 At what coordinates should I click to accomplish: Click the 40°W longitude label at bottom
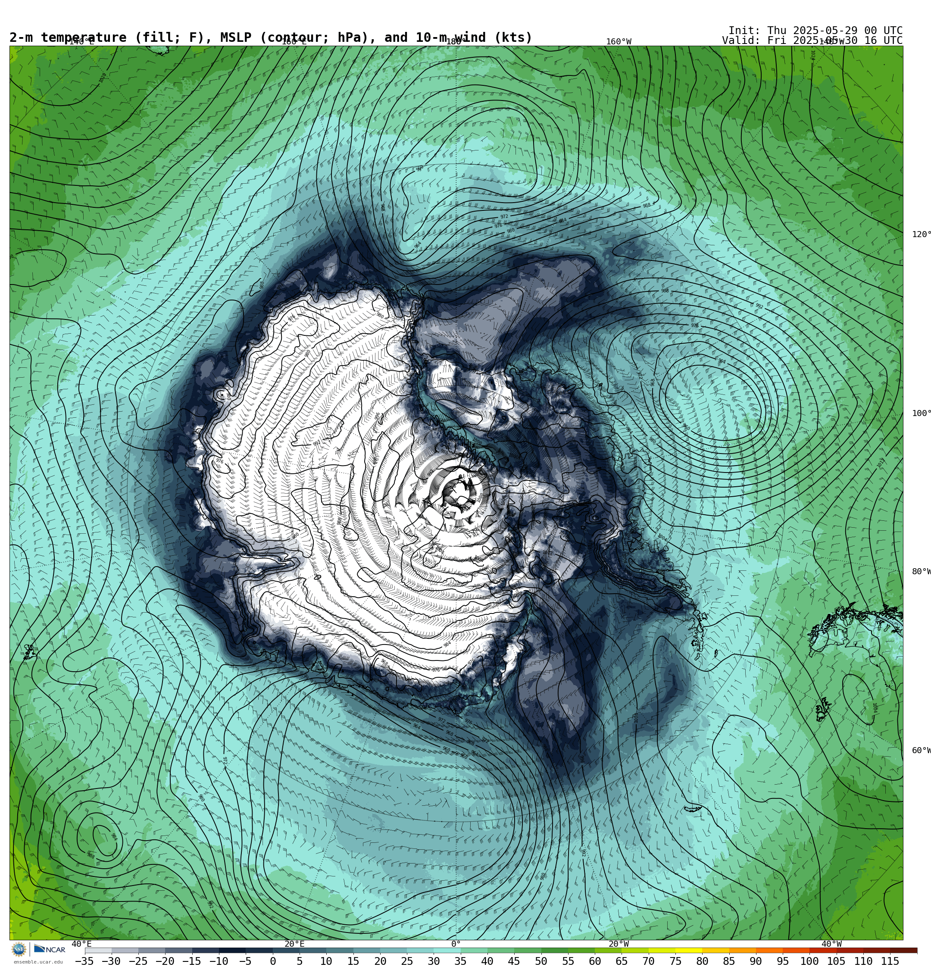832,944
